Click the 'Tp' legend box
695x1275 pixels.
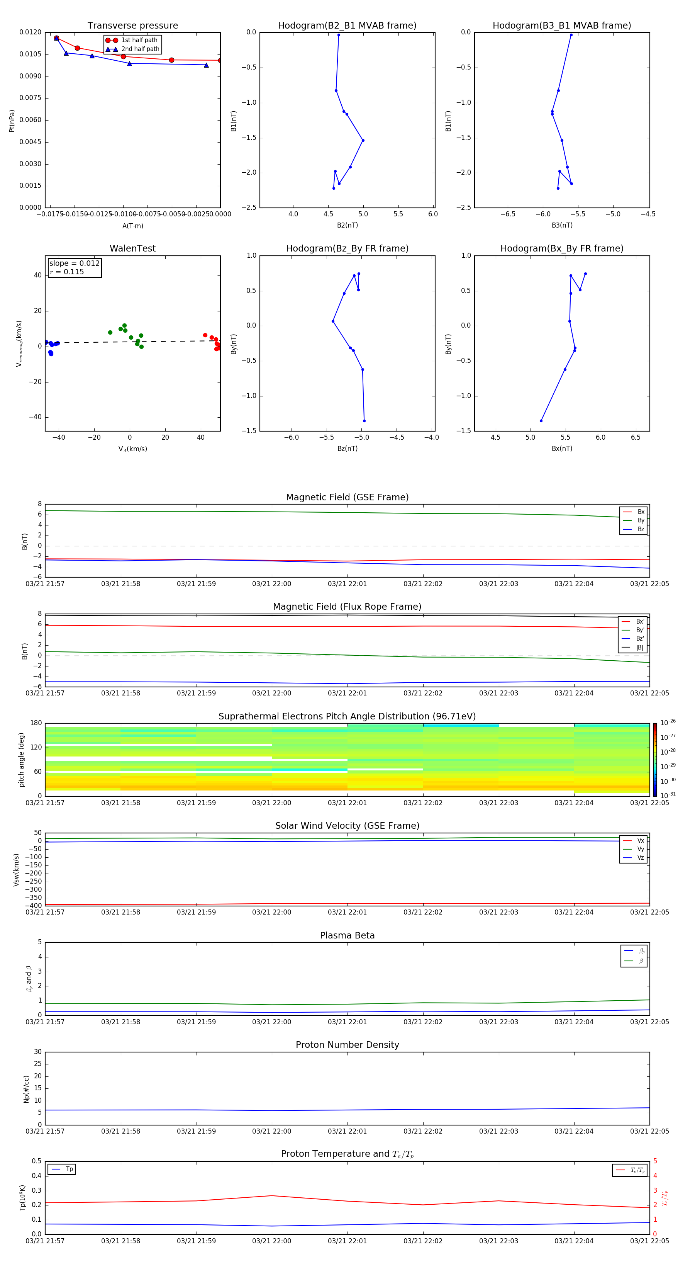[x=61, y=1169]
